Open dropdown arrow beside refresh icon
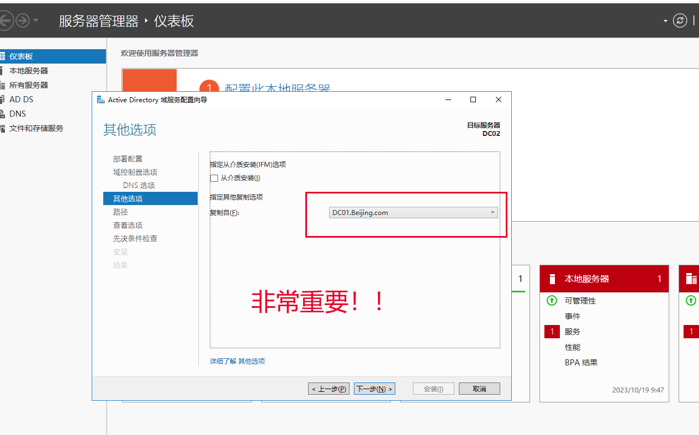The image size is (699, 435). pos(665,21)
